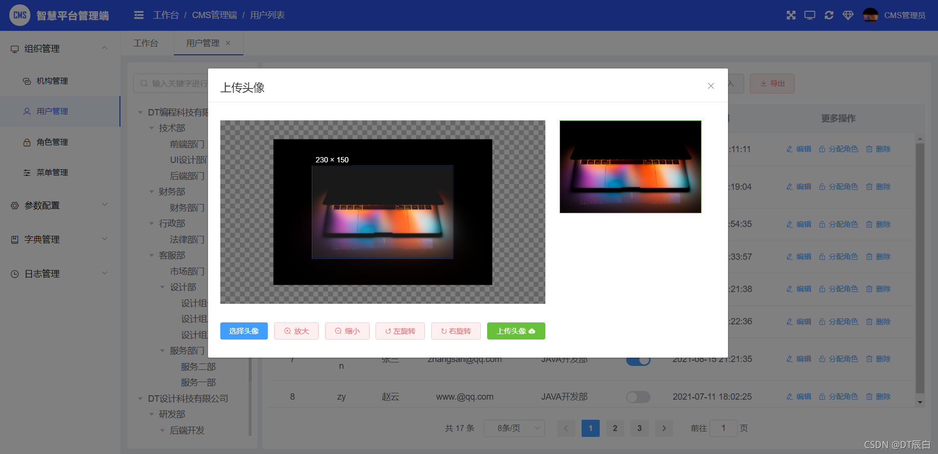The image size is (938, 454).
Task: Open the 8条/页 page size dropdown
Action: (x=515, y=428)
